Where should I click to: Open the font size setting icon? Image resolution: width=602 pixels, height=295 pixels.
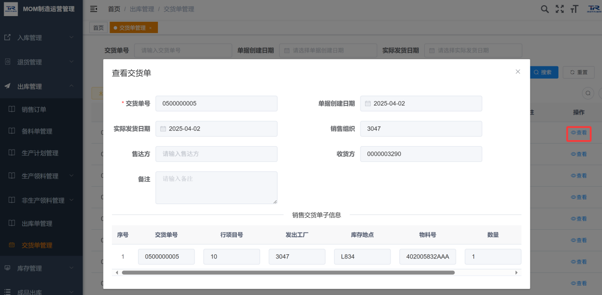(x=574, y=9)
